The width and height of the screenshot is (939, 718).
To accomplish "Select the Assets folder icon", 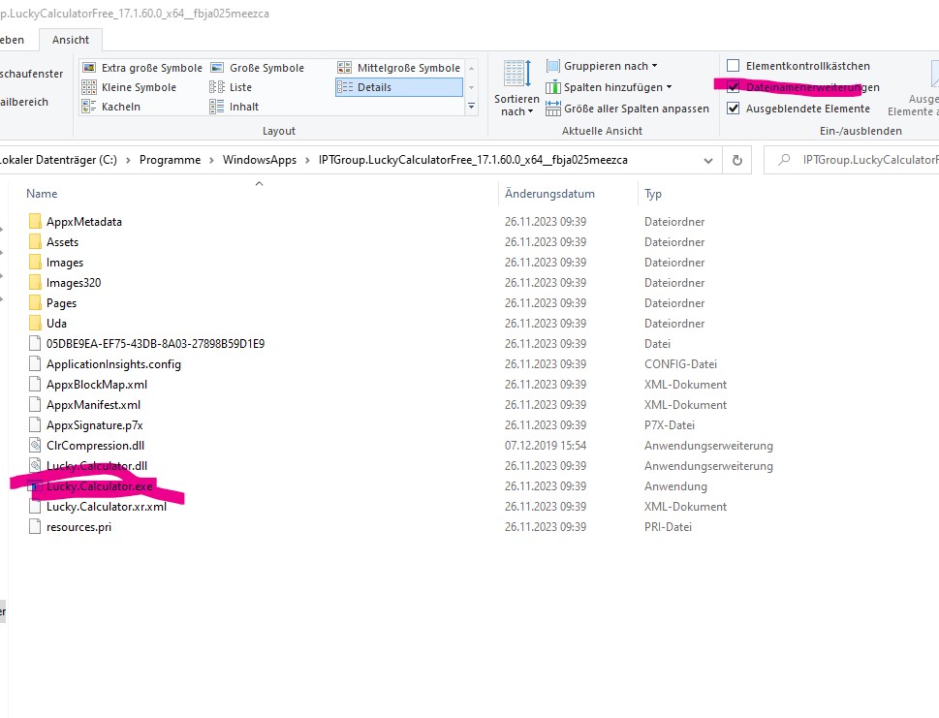I will 35,242.
